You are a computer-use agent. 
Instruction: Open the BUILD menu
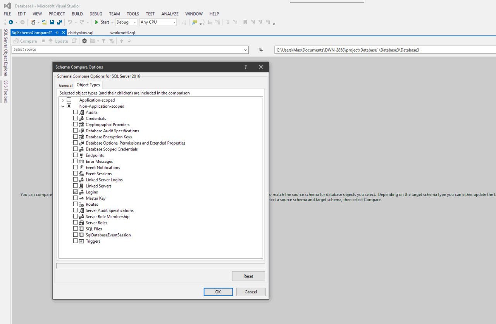point(77,14)
